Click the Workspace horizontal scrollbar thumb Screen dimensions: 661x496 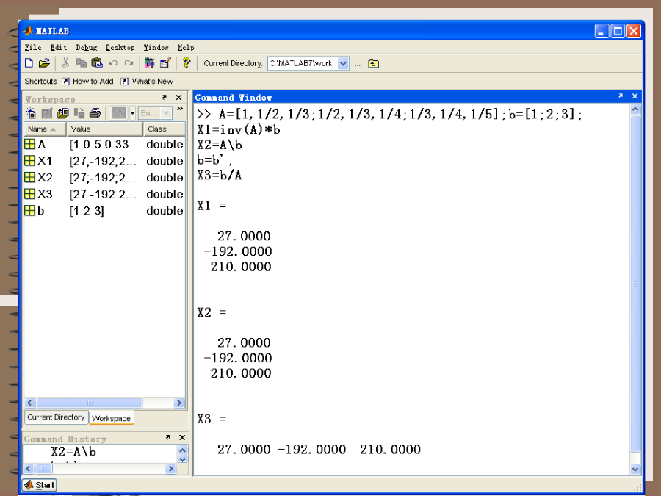pos(89,403)
